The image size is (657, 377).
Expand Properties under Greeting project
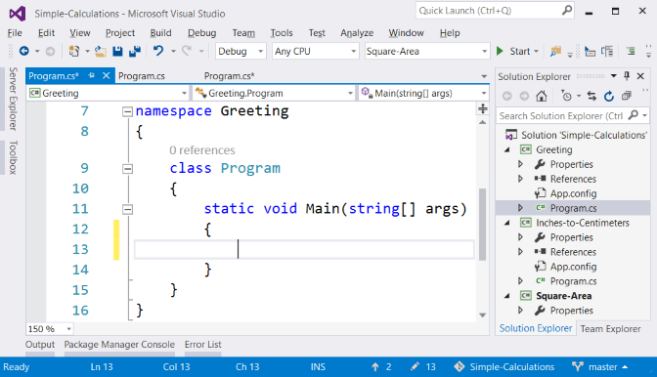coord(521,164)
